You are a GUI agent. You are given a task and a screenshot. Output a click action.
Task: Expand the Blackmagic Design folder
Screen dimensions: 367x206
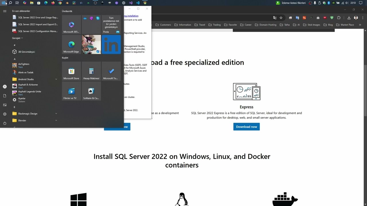[34, 114]
